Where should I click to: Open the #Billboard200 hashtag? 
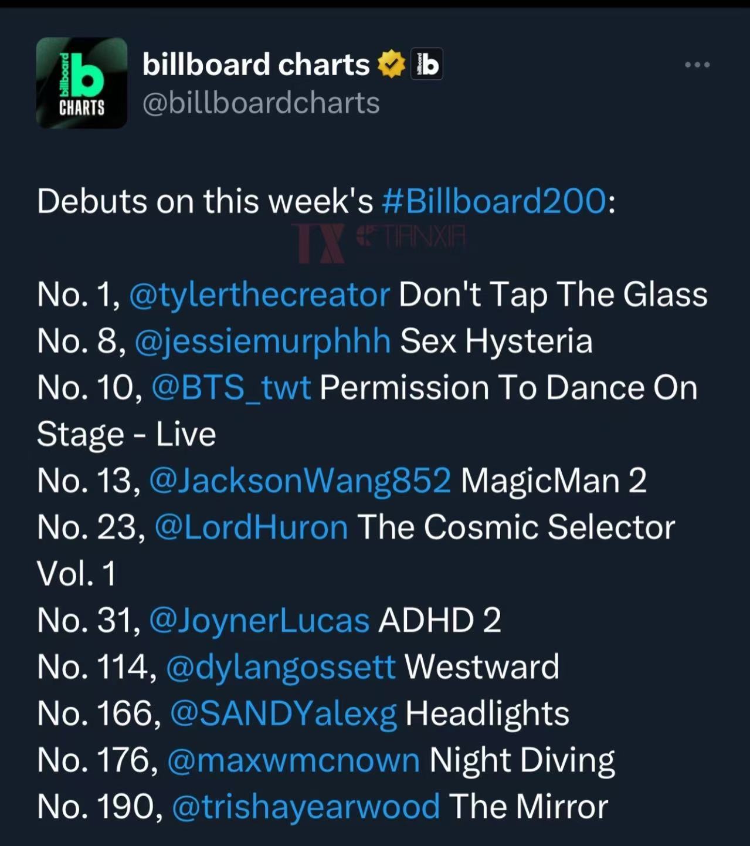click(494, 201)
